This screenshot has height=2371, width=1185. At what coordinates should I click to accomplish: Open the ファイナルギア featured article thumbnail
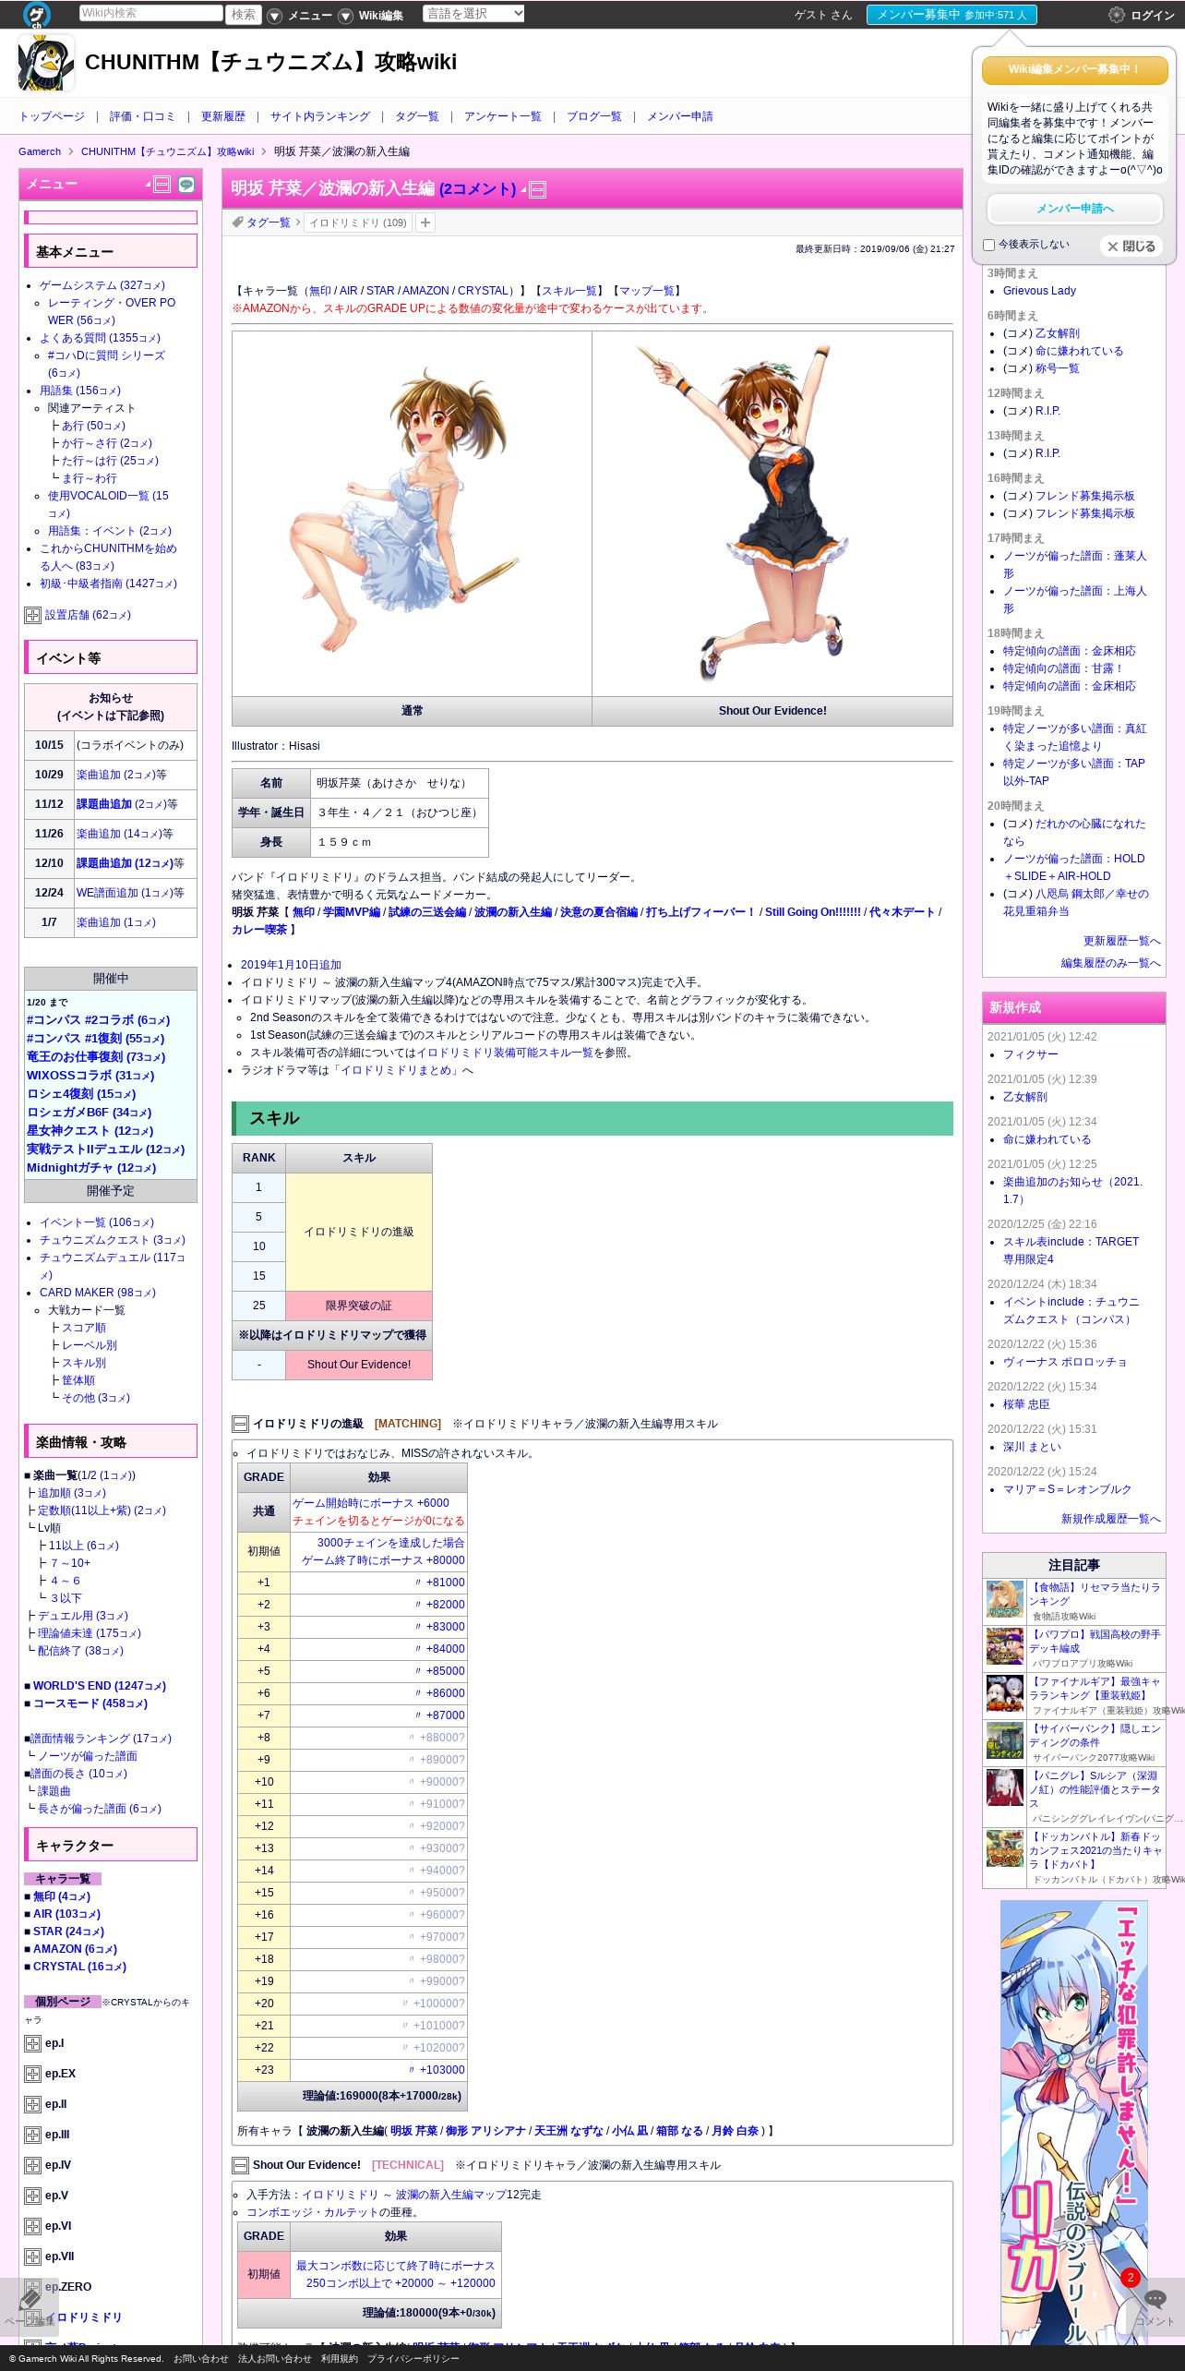[x=1004, y=1694]
